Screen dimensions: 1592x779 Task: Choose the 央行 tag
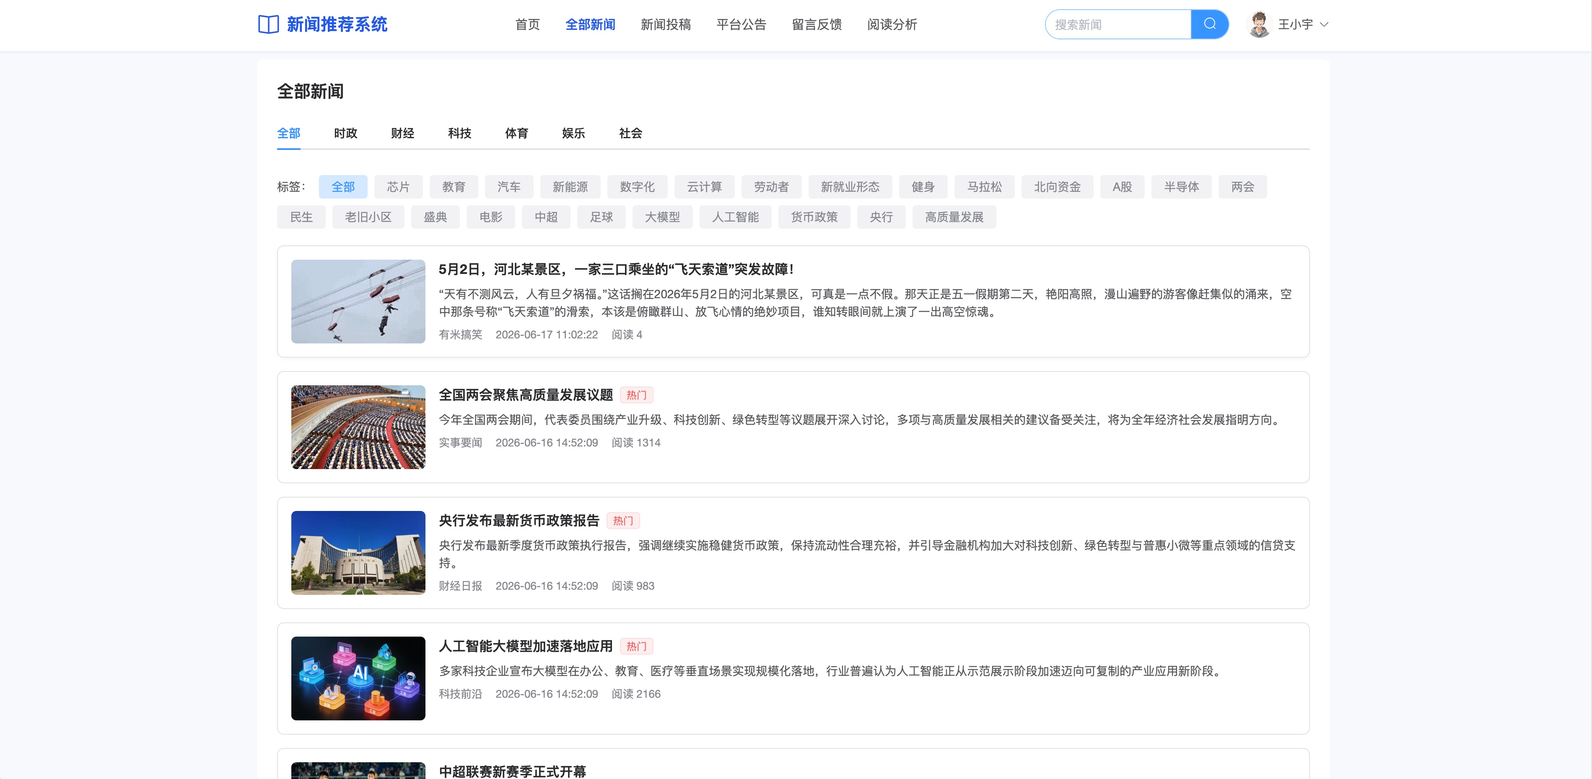[881, 217]
